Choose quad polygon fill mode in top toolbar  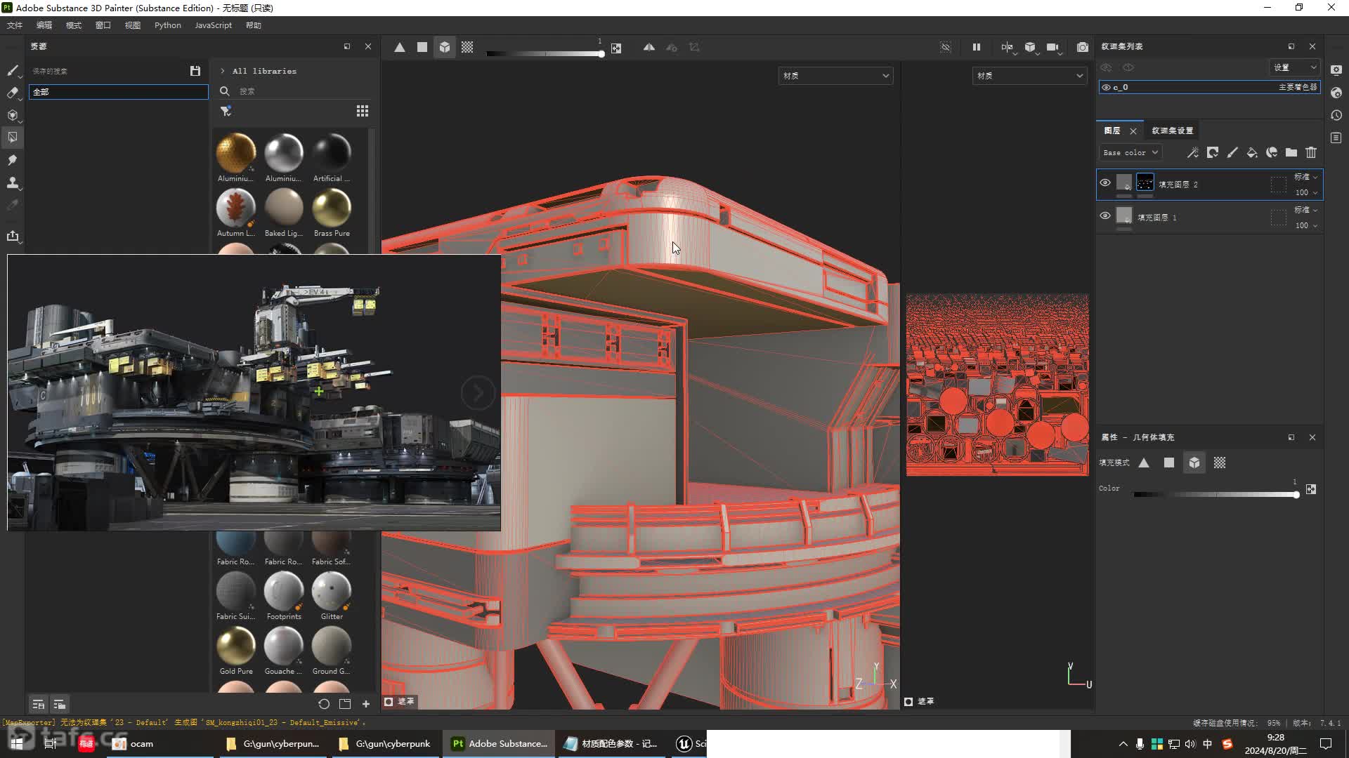tap(422, 47)
